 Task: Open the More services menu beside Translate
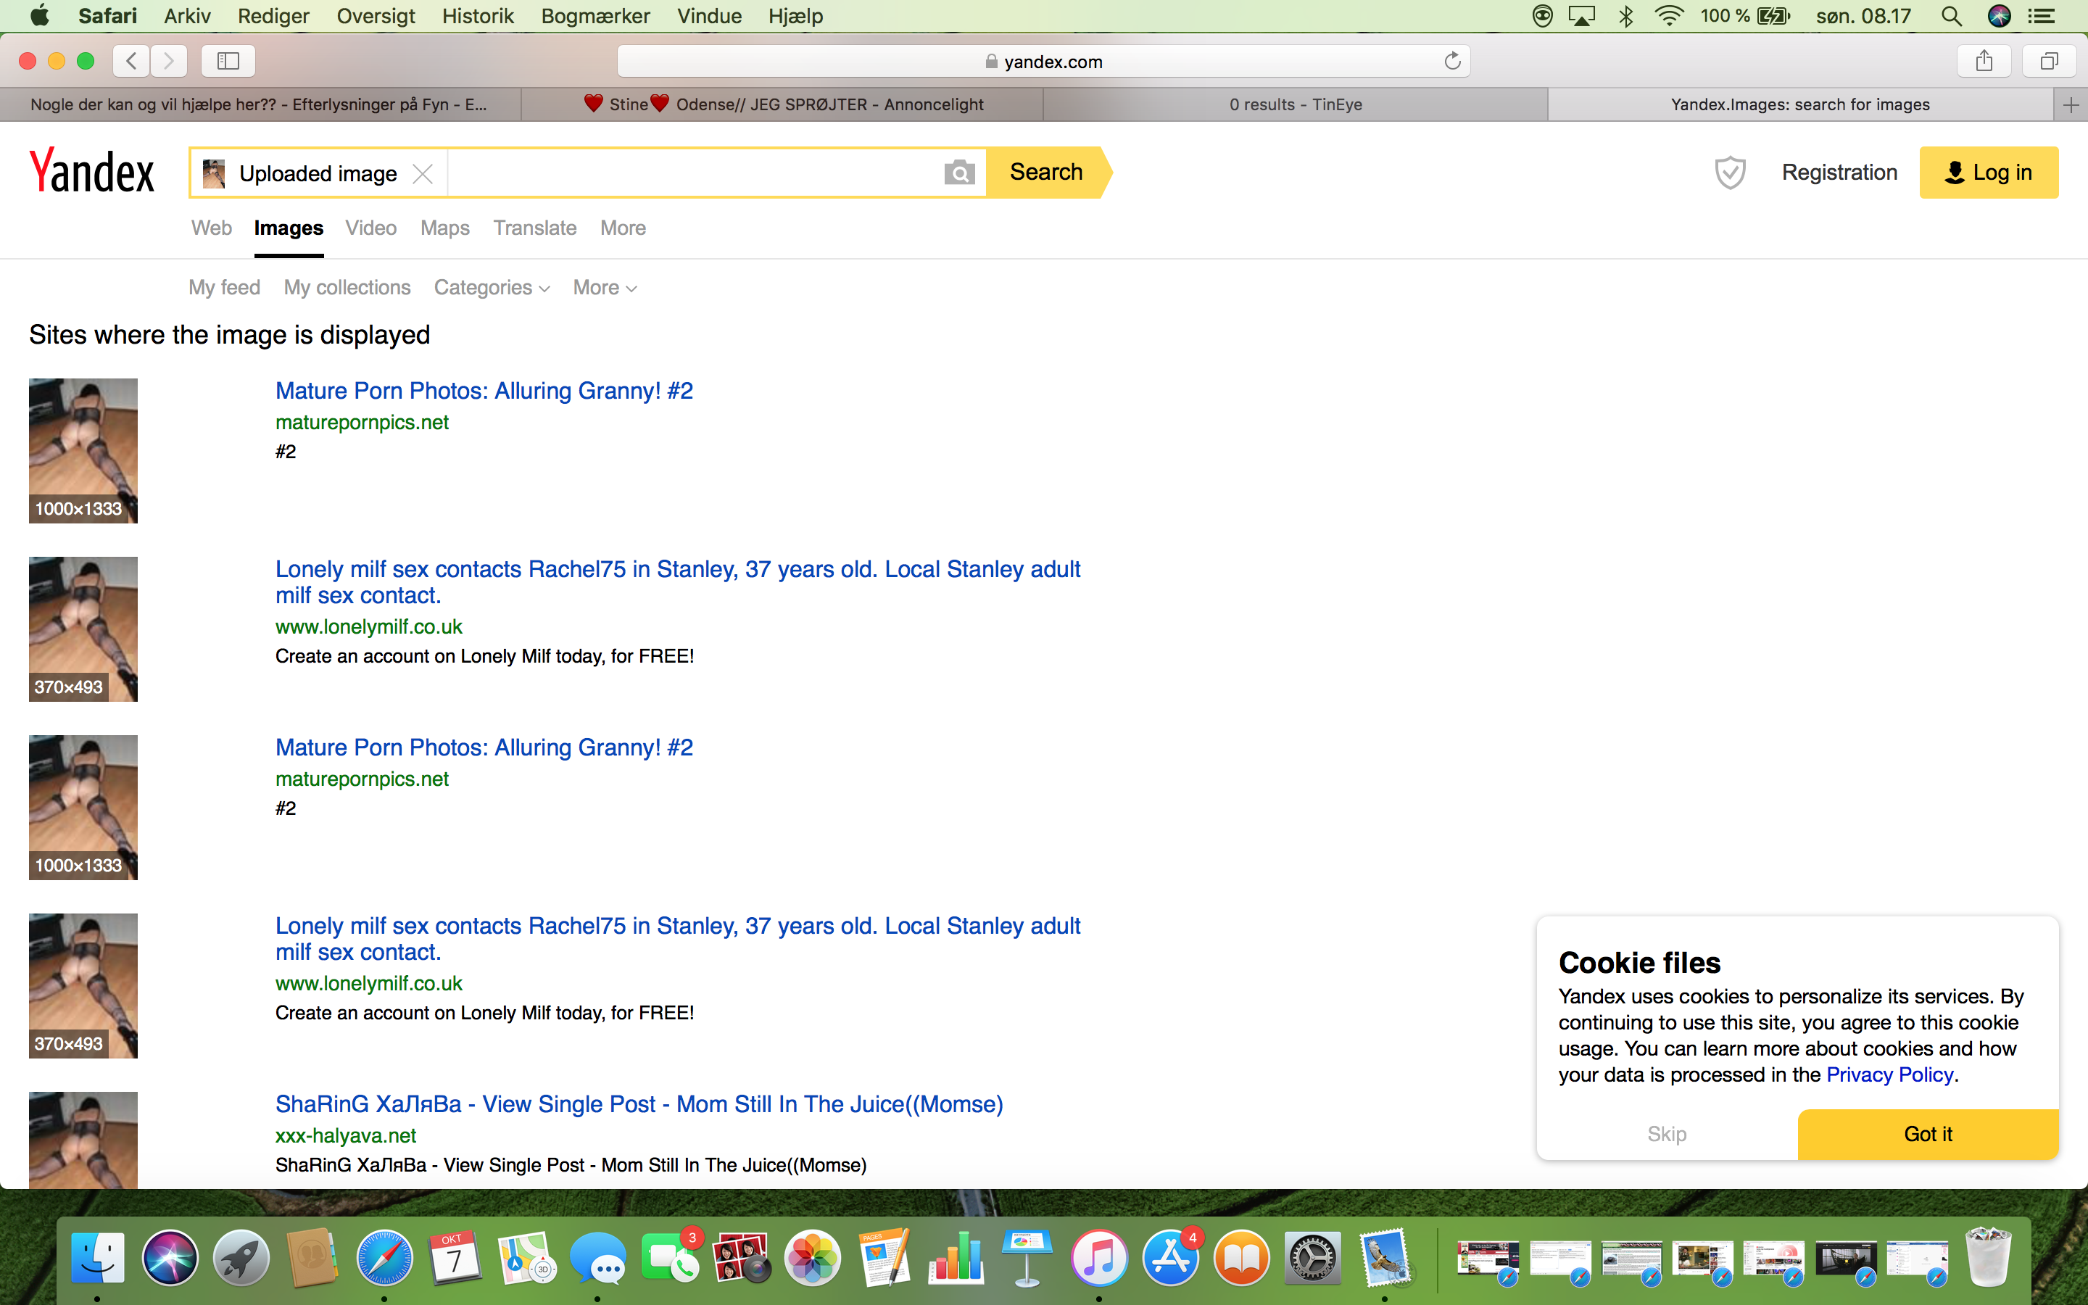point(623,228)
